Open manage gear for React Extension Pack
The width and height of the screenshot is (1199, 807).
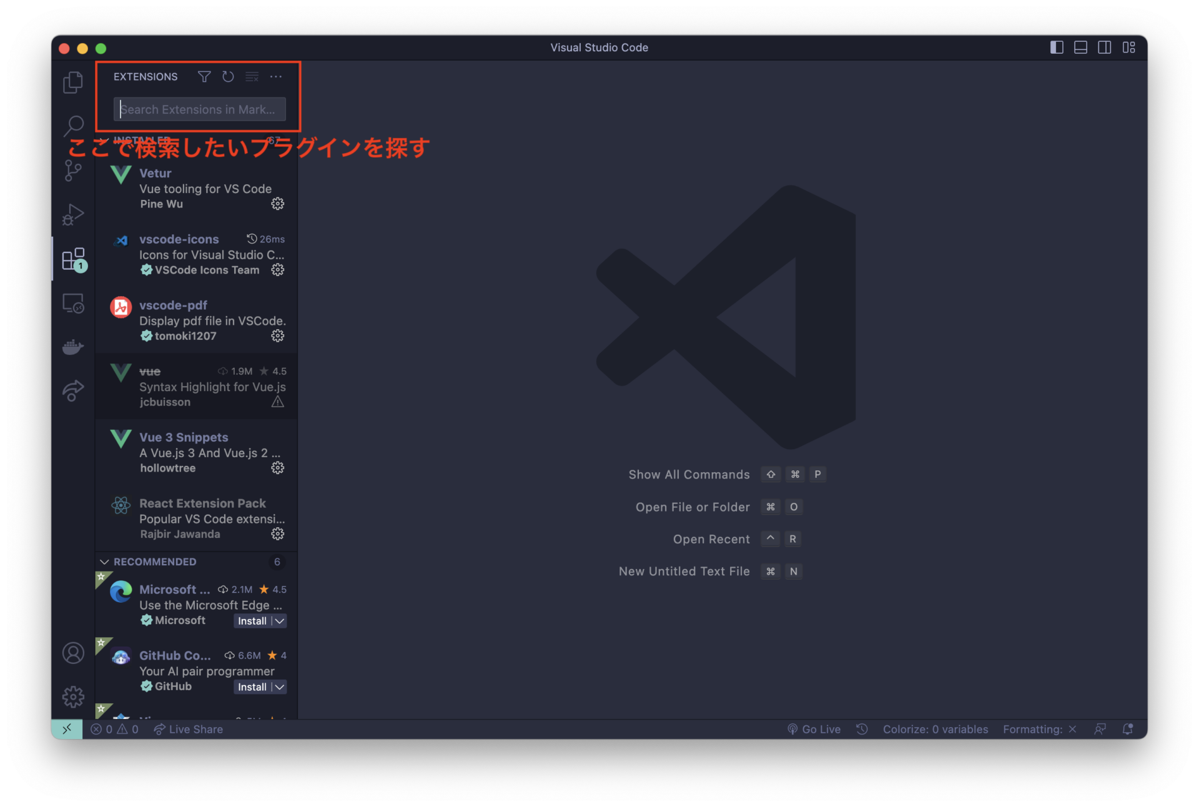coord(278,533)
